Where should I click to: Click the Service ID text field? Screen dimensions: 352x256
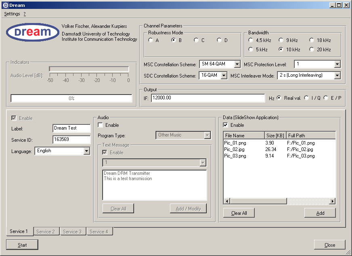coord(71,140)
